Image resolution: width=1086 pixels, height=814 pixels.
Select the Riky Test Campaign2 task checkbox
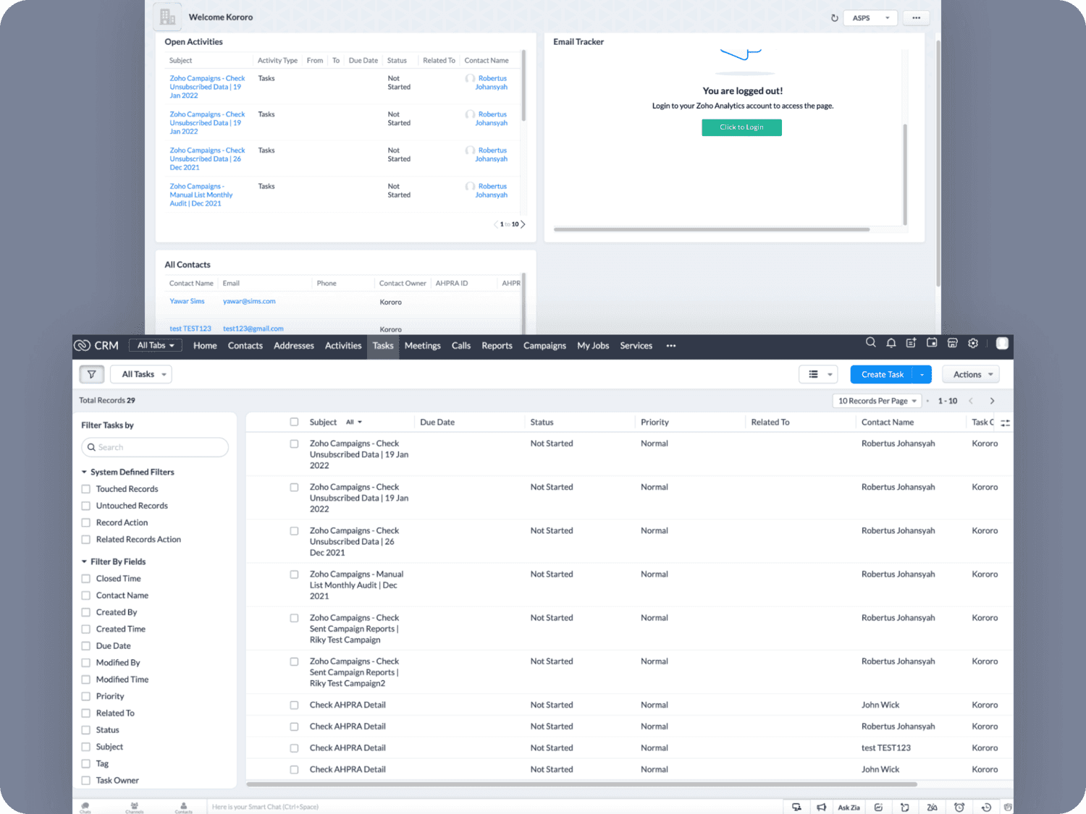coord(294,661)
